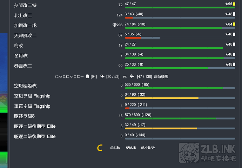242x168 pixels.
Task: Click the yellow C rank icon
Action: click(x=100, y=148)
